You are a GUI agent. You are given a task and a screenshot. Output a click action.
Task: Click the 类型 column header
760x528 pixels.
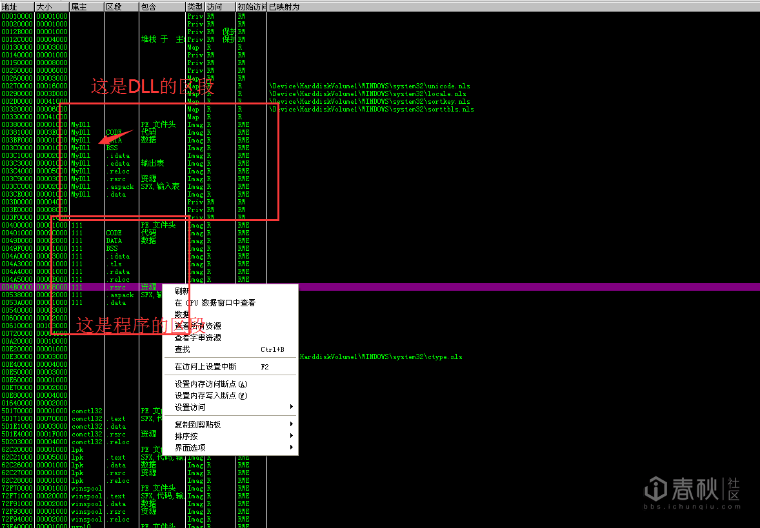[195, 7]
